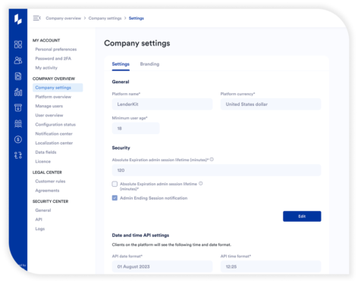358x283 pixels.
Task: Click the admin session lifetime field showing 120
Action: 216,170
